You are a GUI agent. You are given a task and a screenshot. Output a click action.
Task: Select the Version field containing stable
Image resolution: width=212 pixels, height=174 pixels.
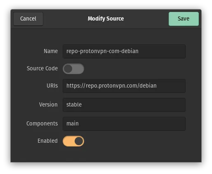(124, 105)
